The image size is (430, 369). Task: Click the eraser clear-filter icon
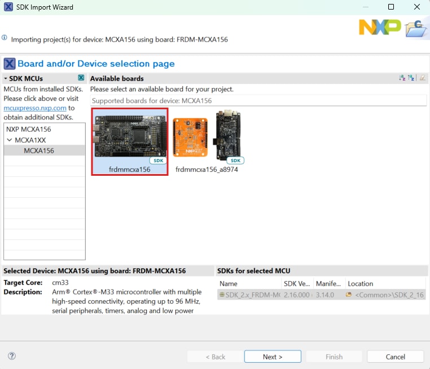pos(422,78)
